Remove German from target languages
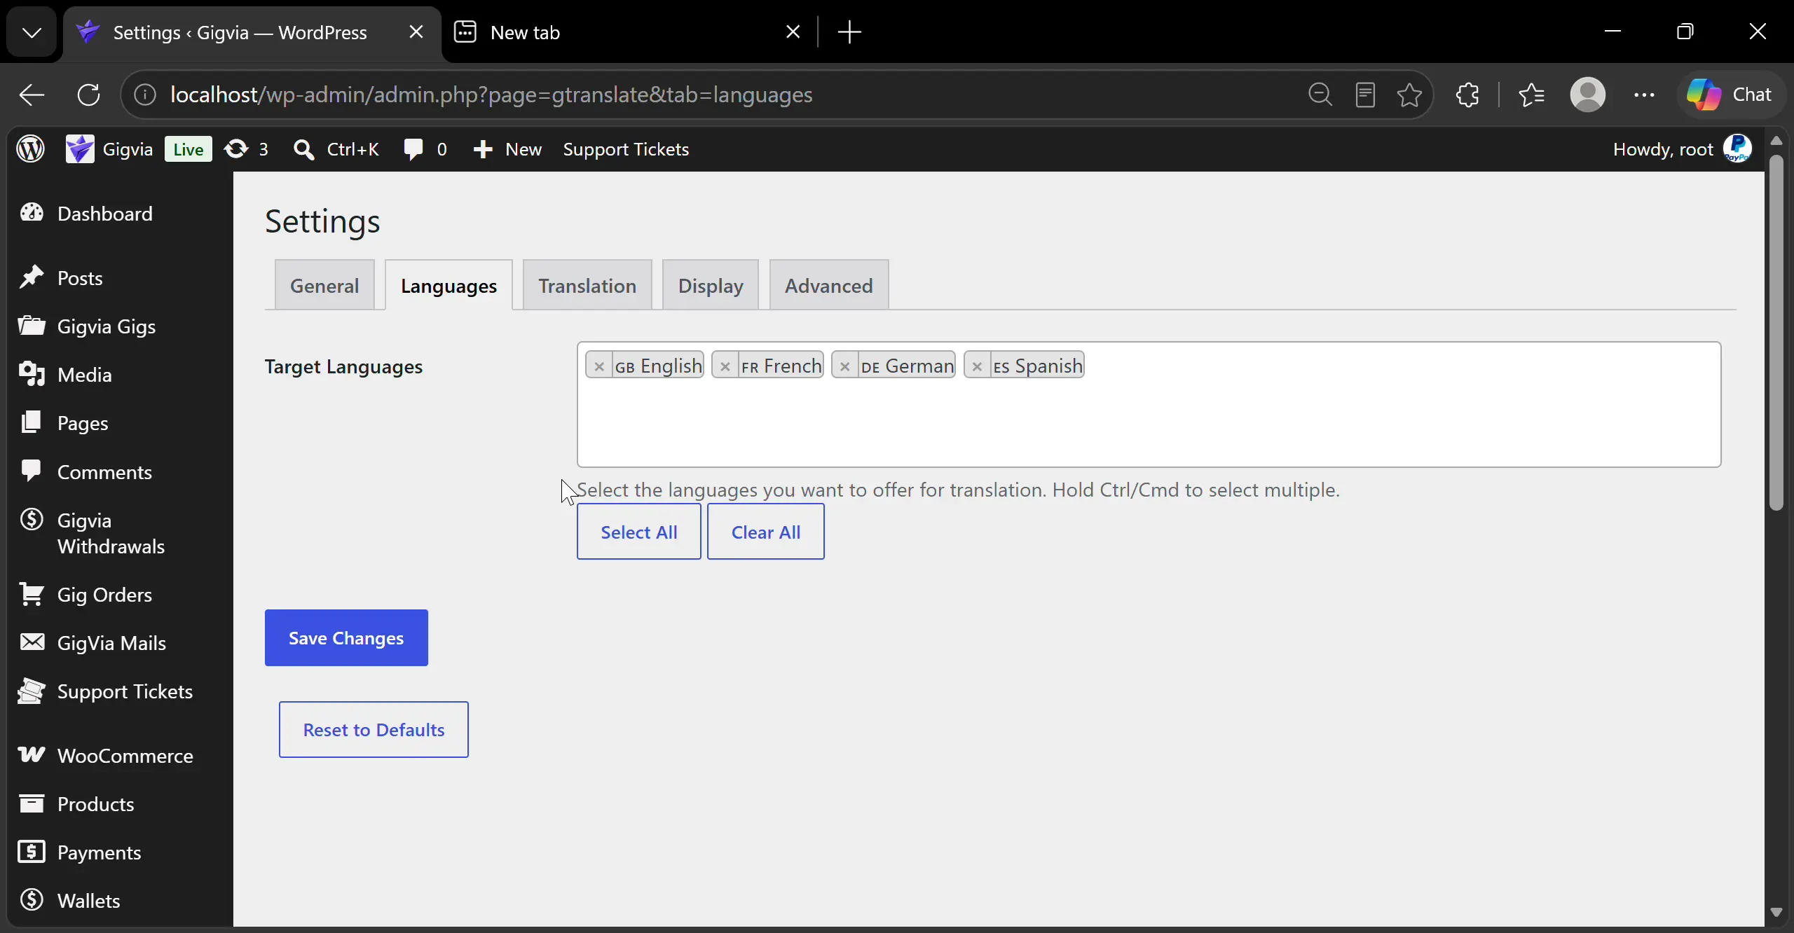Viewport: 1794px width, 933px height. 845,366
